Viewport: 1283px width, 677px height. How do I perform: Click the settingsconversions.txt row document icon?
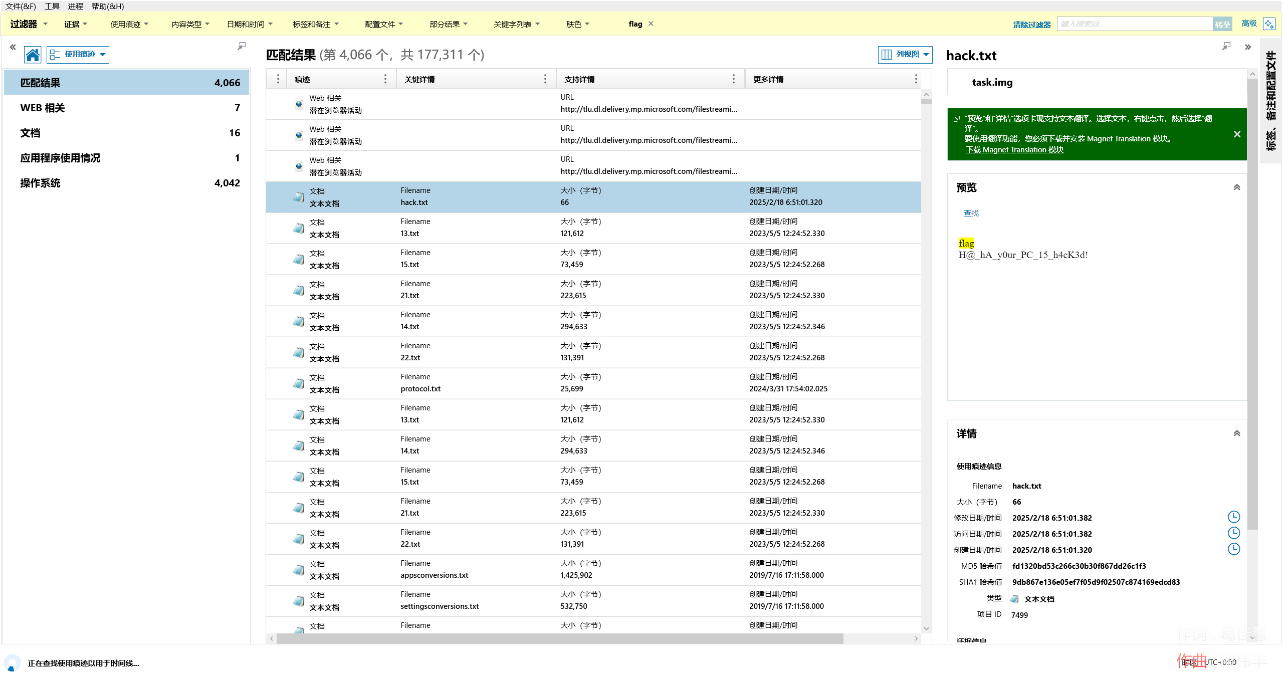pyautogui.click(x=299, y=601)
